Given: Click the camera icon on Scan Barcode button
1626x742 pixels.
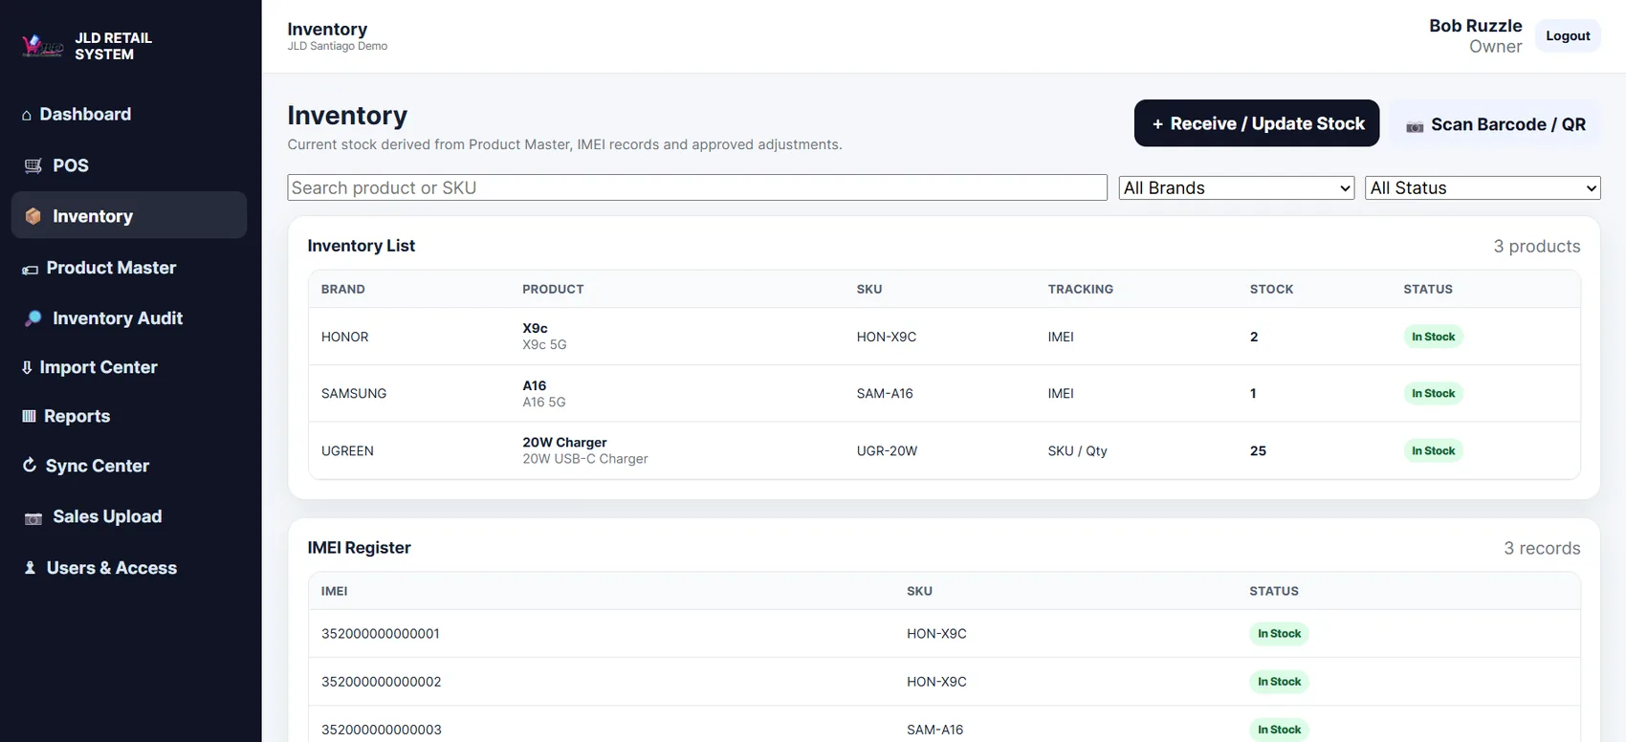Looking at the screenshot, I should click(1415, 126).
